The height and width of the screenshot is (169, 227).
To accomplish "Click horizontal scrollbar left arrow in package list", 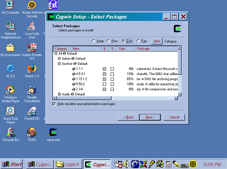I will (x=55, y=98).
